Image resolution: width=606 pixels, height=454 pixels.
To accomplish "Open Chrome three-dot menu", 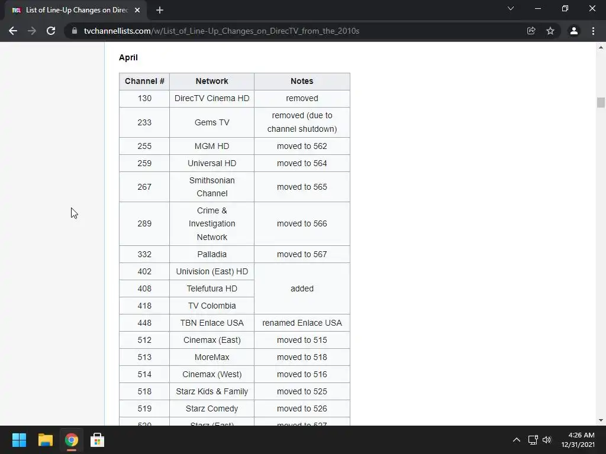I will (593, 31).
